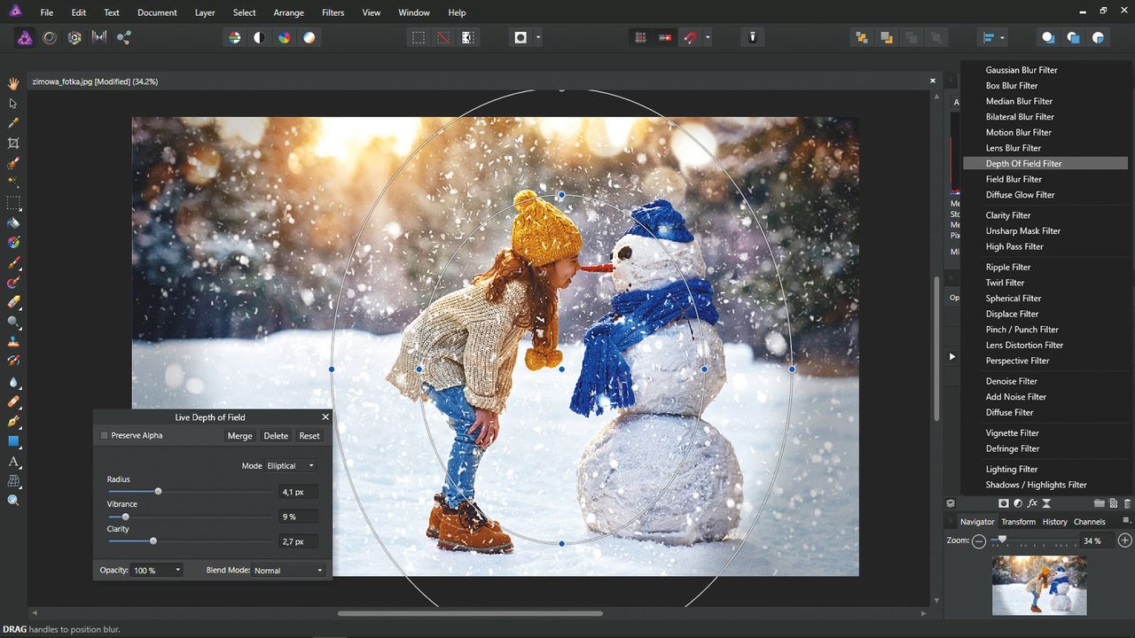Switch to the Develop persona
The image size is (1135, 638).
[x=74, y=37]
